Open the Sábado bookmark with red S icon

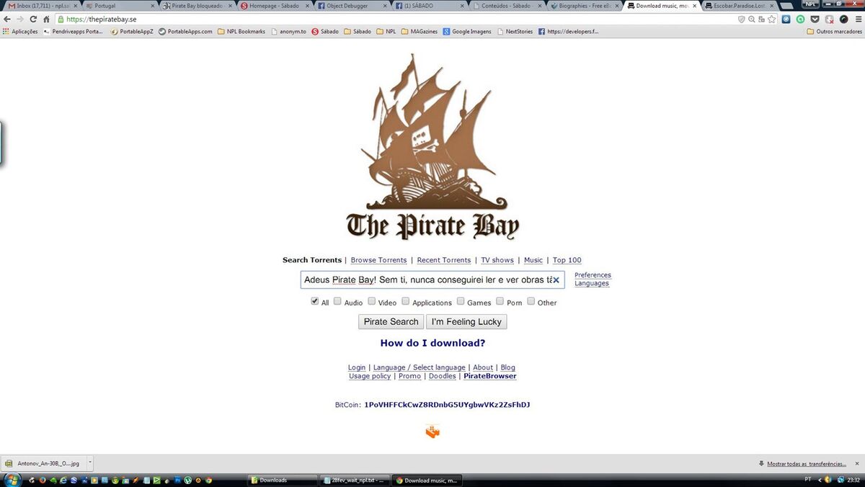[x=325, y=32]
